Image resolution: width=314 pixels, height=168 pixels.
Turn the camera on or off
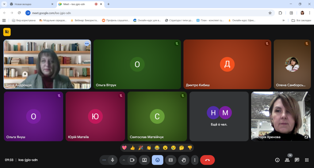(132, 160)
